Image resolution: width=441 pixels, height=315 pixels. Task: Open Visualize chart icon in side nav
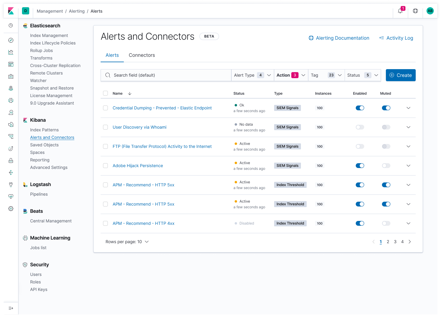point(11,52)
